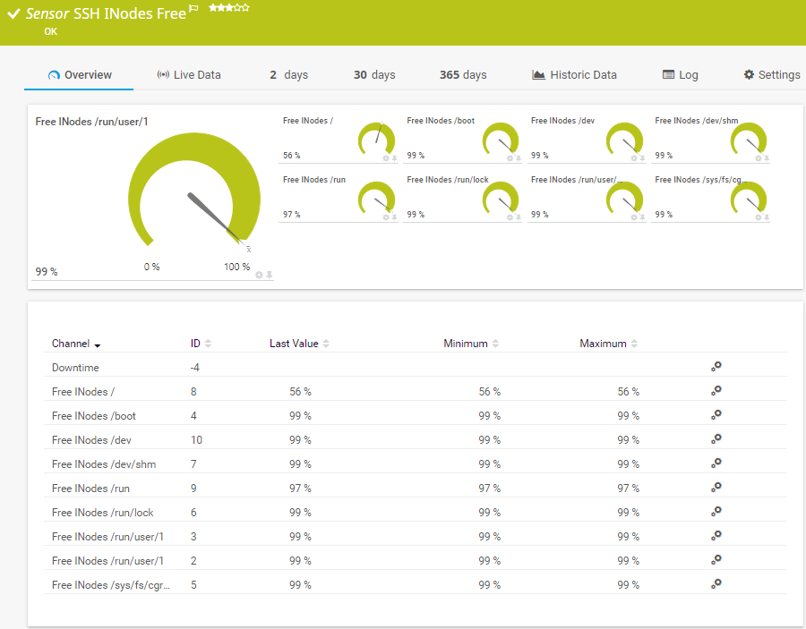Edit channel settings for Free INodes /run row

(716, 488)
